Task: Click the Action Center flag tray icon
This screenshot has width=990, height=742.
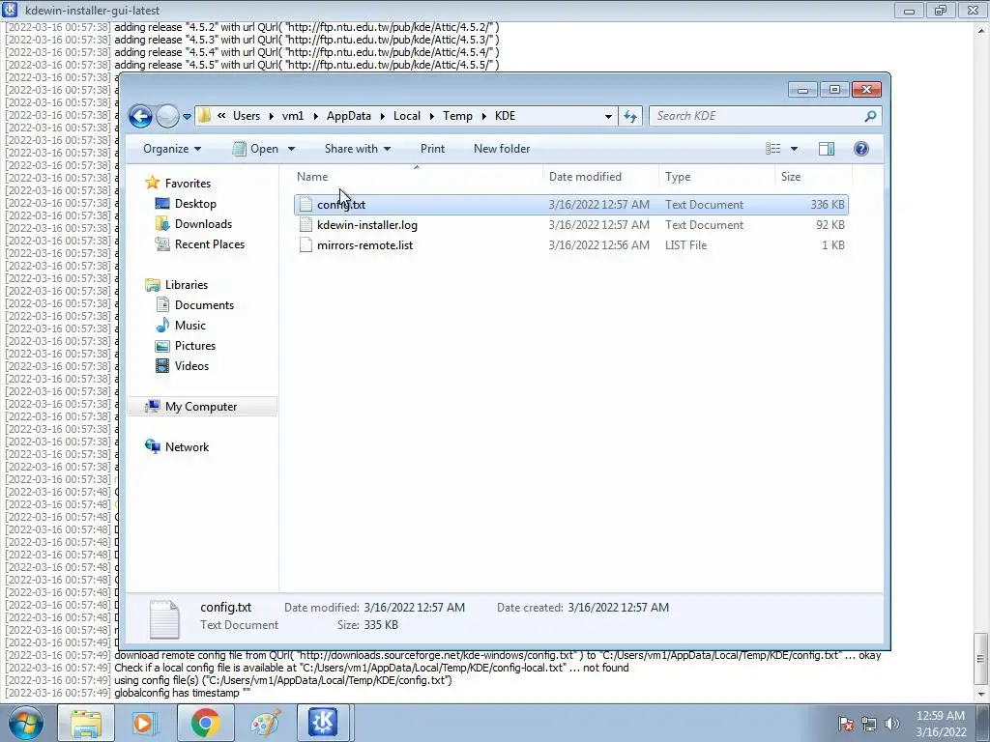Action: click(846, 724)
